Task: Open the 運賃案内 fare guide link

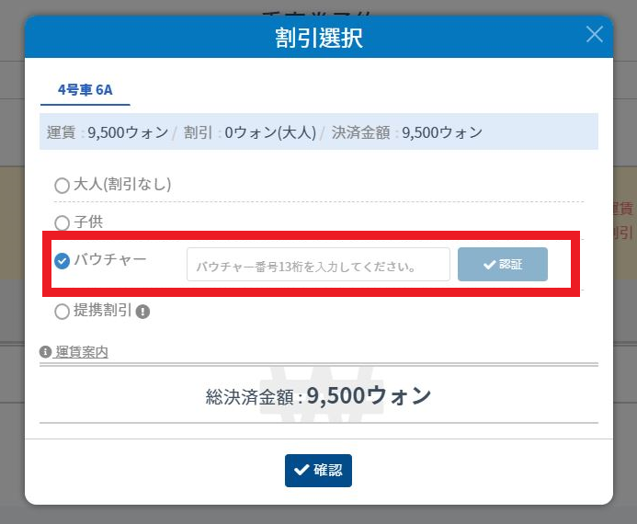Action: [x=81, y=352]
